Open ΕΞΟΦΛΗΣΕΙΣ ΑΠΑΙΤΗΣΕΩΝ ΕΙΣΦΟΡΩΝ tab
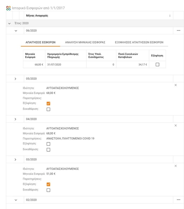184x209 pixels. 139,42
